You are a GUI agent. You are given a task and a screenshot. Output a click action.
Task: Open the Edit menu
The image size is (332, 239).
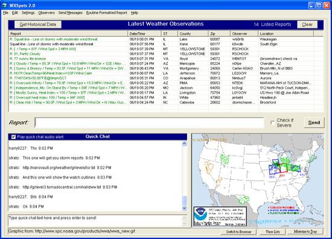pyautogui.click(x=15, y=13)
